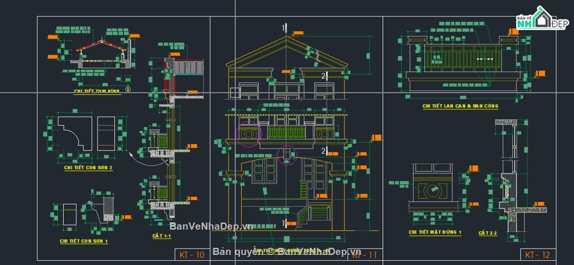The image size is (574, 265).
Task: Click the 'KT - 12' sheet number box
Action: [x=538, y=254]
